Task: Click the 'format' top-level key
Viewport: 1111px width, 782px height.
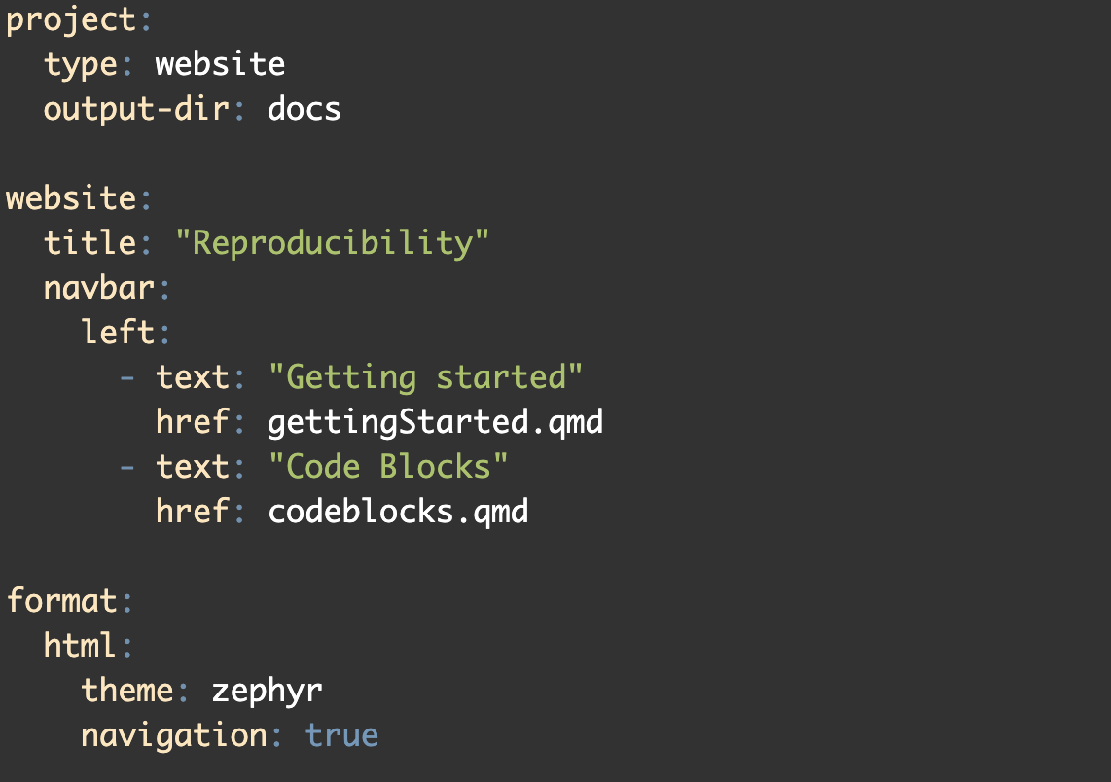Action: click(62, 601)
